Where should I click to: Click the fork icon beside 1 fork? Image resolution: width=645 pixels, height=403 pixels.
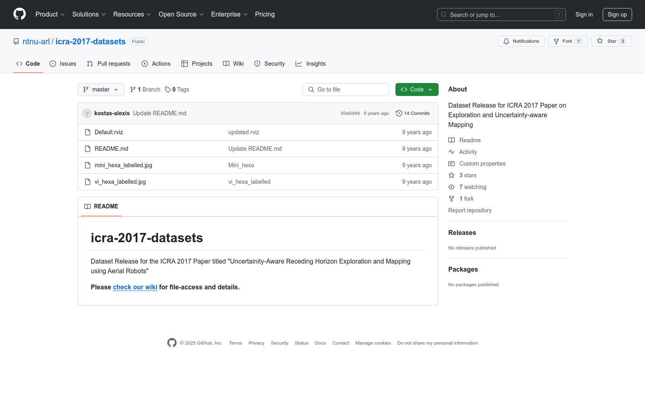pyautogui.click(x=451, y=199)
